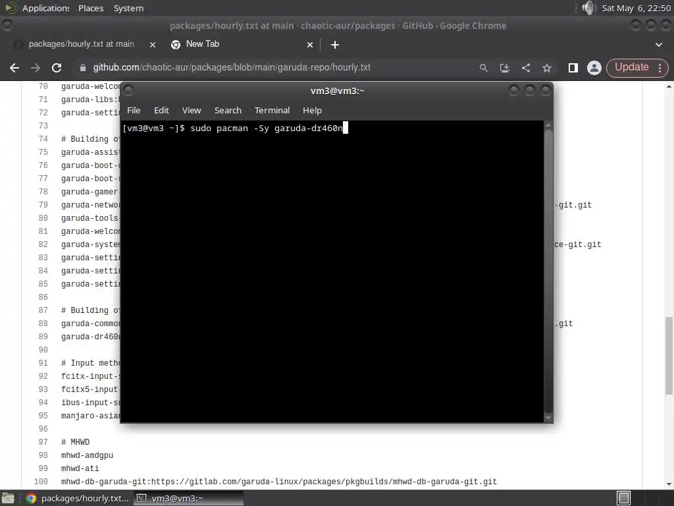Screen dimensions: 674x506
Task: Open Chrome's three-dot menu
Action: pos(660,68)
